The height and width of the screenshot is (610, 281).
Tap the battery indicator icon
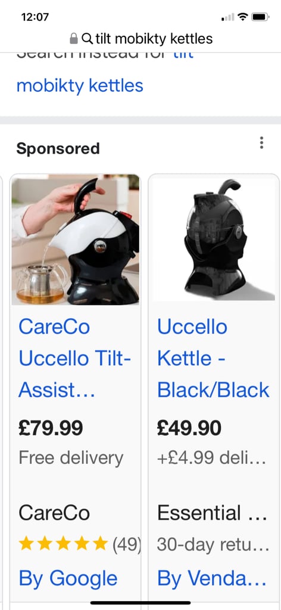(260, 17)
